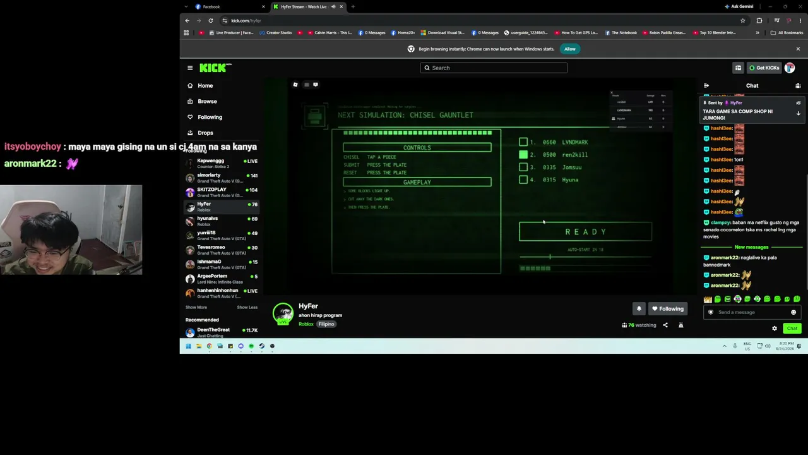Viewport: 808px width, 455px height.
Task: Bookmark this page with the star icon
Action: pos(743,20)
